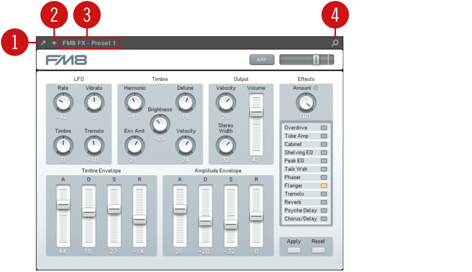
Task: Click the plus icon in the header
Action: click(x=54, y=43)
